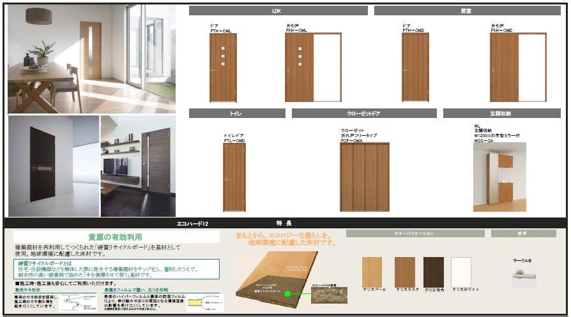Click the 建築廃材を再利用 description paragraph
This screenshot has width=571, height=317.
pos(98,251)
